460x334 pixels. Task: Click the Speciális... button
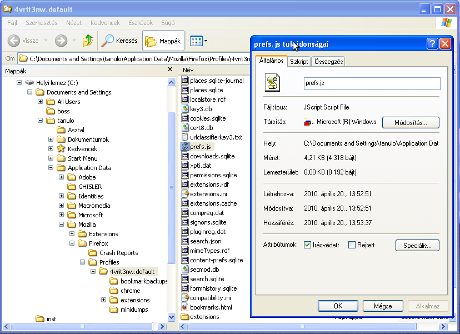pyautogui.click(x=417, y=245)
